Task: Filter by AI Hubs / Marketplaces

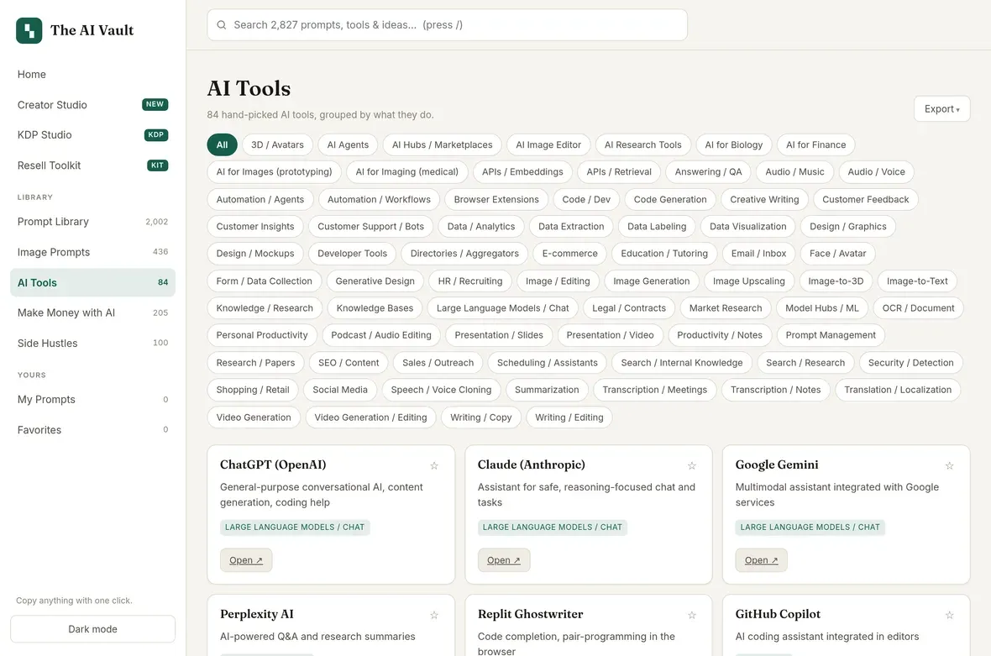Action: coord(442,144)
